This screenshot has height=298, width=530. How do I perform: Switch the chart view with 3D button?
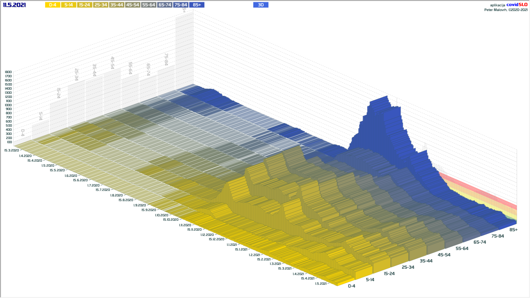[x=261, y=5]
